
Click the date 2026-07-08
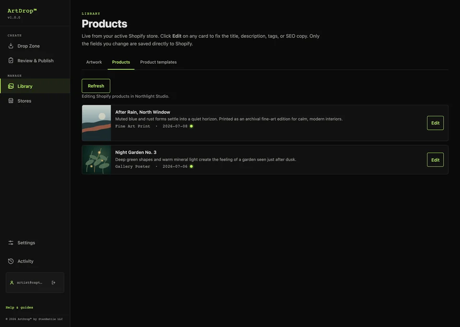coord(175,126)
